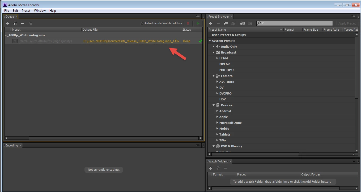
Task: Open the File menu
Action: [x=7, y=11]
